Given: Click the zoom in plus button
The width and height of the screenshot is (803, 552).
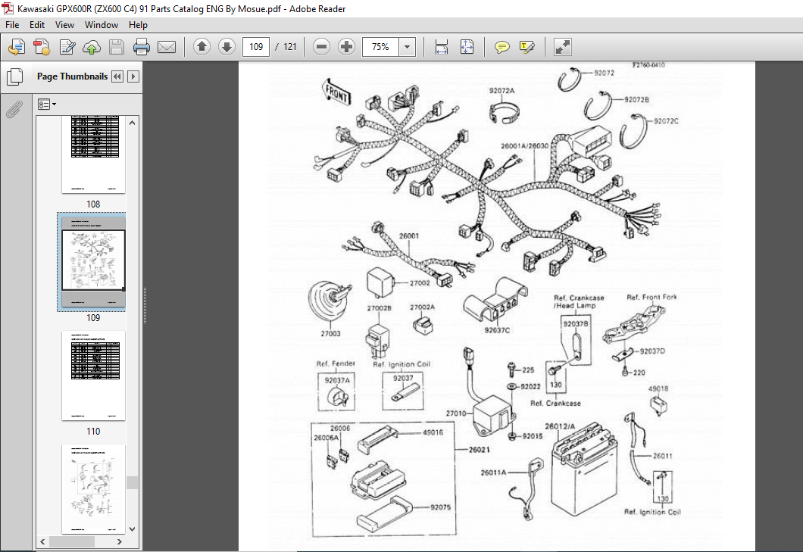Looking at the screenshot, I should pyautogui.click(x=346, y=47).
